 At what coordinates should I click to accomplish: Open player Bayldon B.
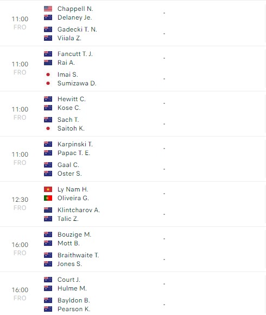click(x=74, y=300)
